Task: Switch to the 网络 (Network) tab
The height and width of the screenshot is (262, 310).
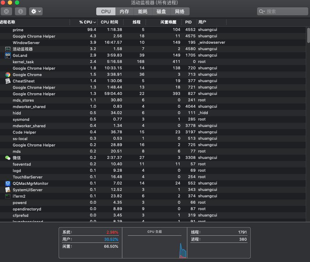Action: (x=180, y=11)
